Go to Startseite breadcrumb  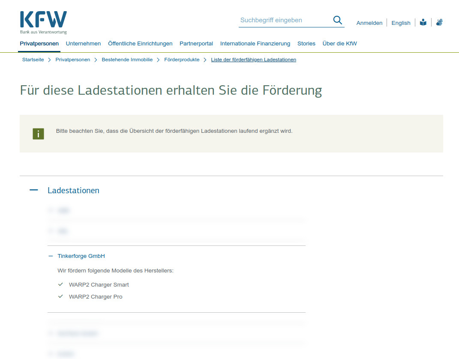point(33,60)
